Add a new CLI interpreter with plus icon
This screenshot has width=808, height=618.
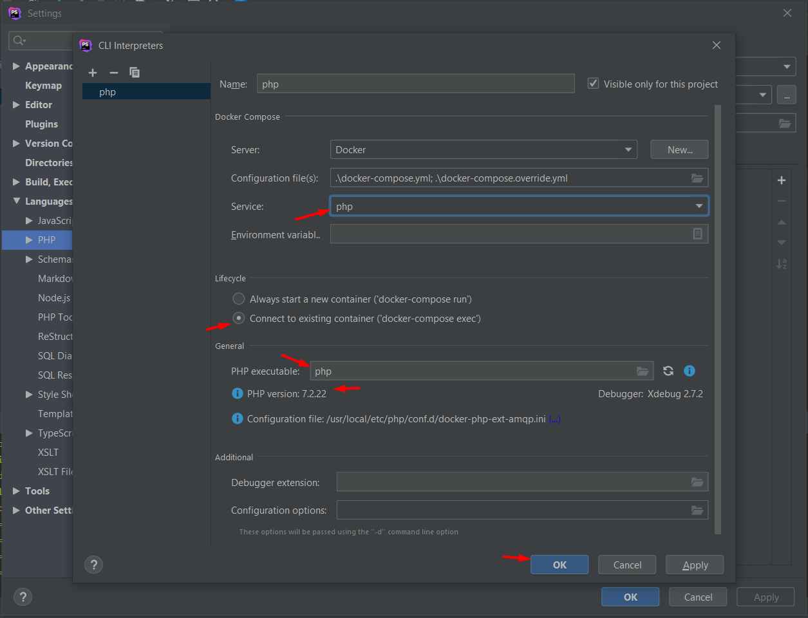(93, 73)
